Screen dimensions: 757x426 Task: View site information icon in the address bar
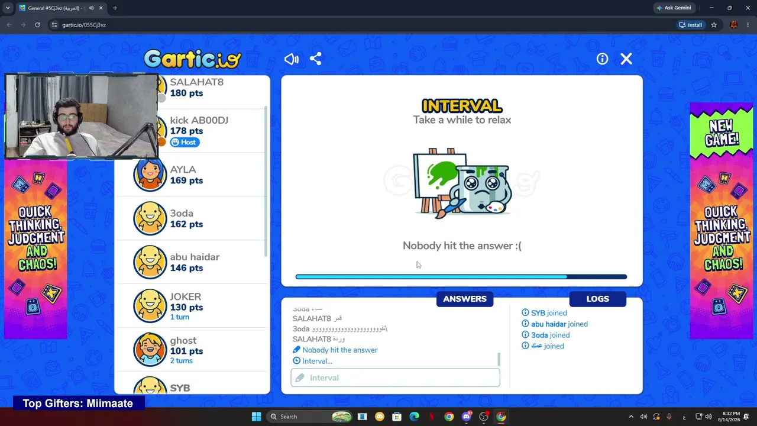click(x=54, y=25)
